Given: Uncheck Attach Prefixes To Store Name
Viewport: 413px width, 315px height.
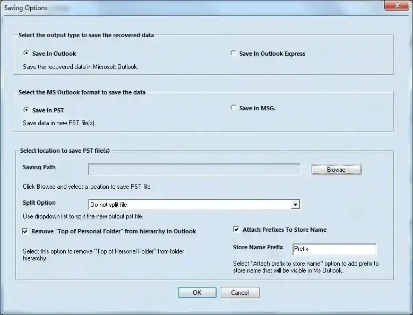Looking at the screenshot, I should (x=236, y=230).
